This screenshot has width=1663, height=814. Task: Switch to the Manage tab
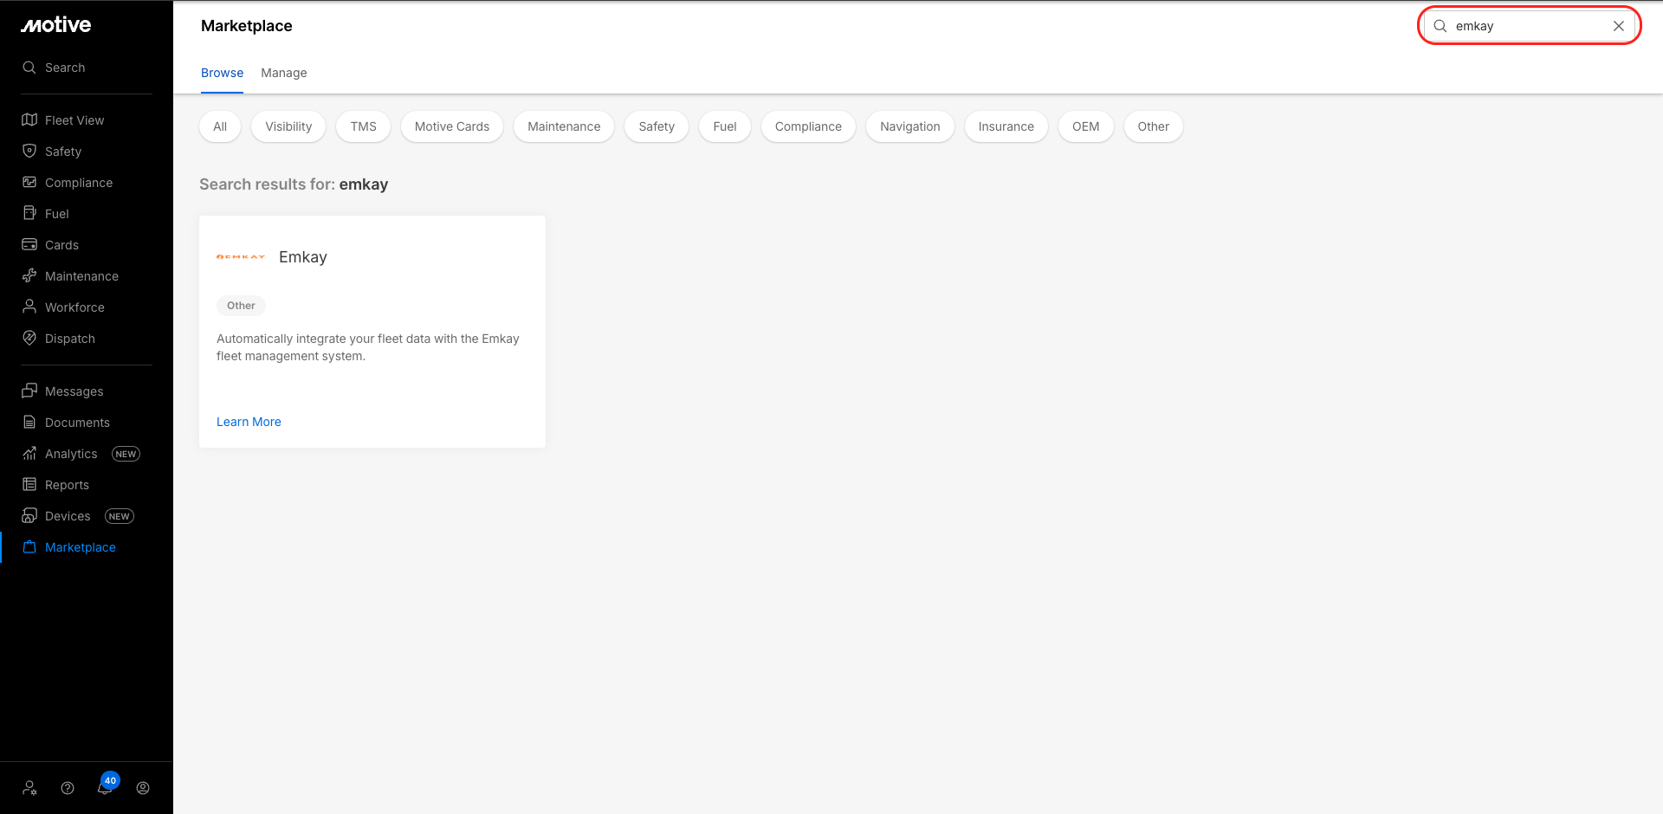tap(283, 73)
